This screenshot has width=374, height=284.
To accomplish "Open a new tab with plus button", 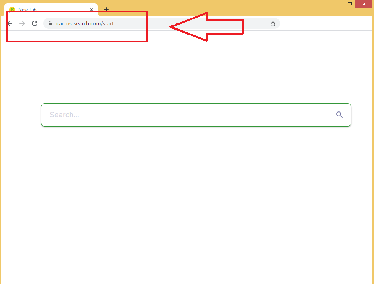I will (106, 9).
